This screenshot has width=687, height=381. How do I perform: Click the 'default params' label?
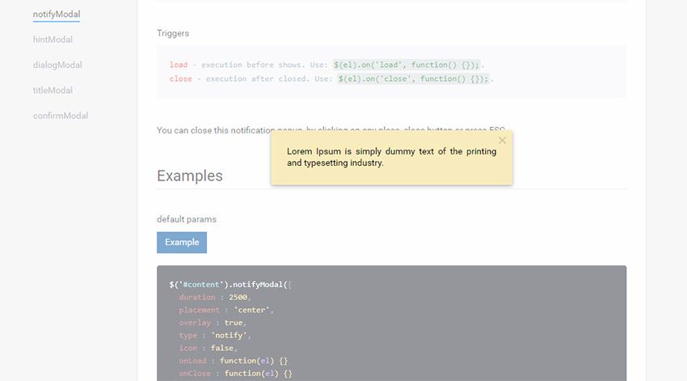(x=187, y=219)
